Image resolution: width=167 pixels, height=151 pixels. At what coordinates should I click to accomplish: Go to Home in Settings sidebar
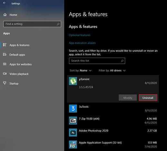[x=13, y=15]
